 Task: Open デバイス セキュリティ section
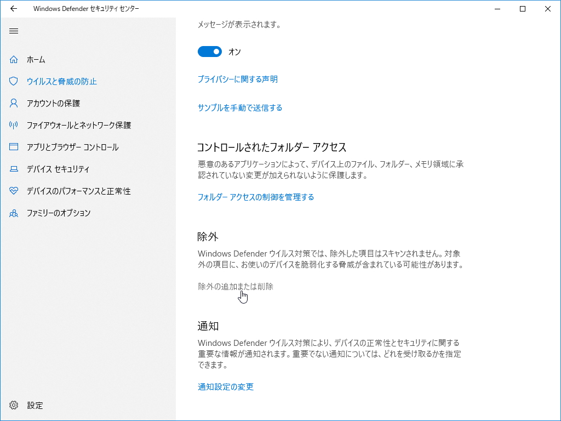(58, 169)
